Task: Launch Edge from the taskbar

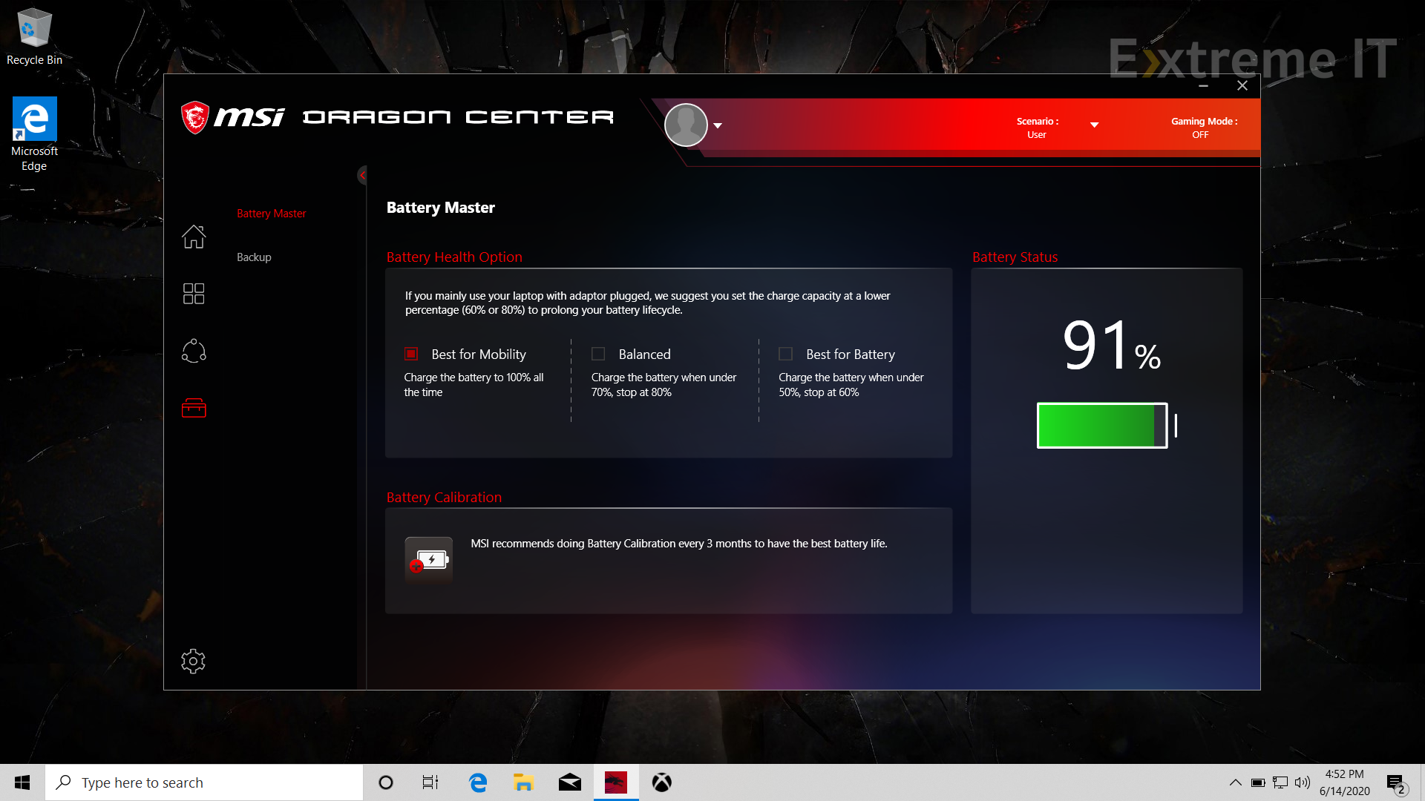Action: coord(478,782)
